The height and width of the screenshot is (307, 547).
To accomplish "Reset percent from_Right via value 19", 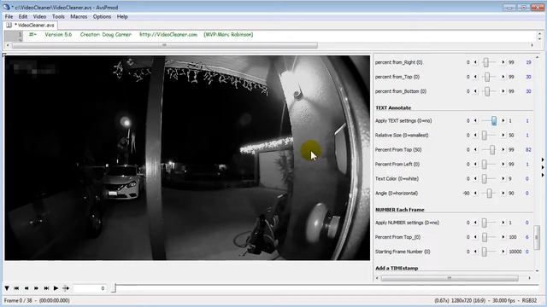I will [528, 62].
